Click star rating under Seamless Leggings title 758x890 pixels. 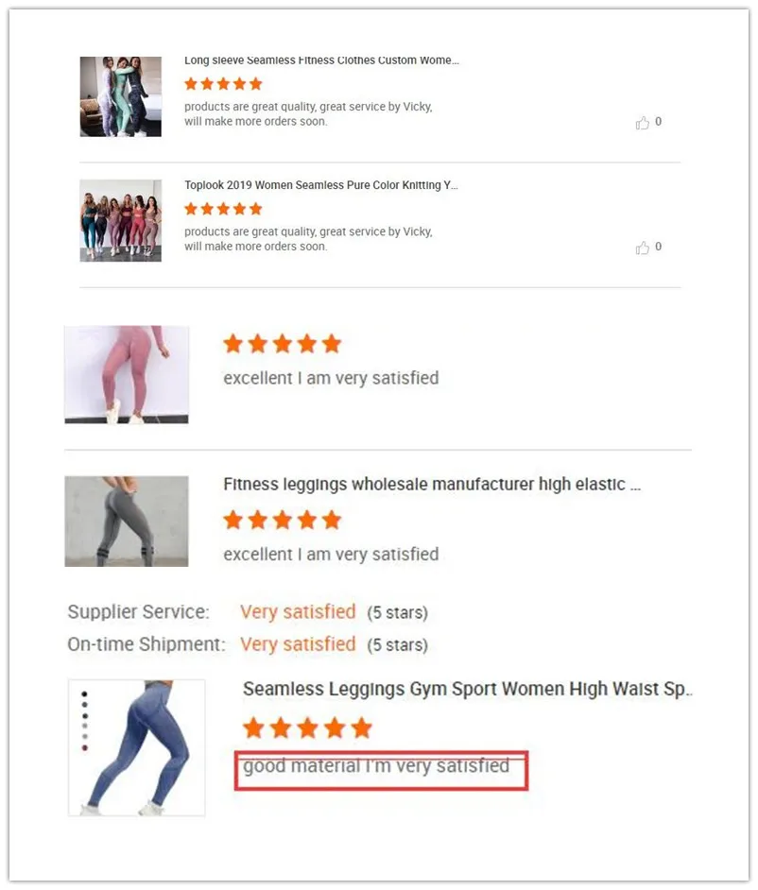[307, 727]
